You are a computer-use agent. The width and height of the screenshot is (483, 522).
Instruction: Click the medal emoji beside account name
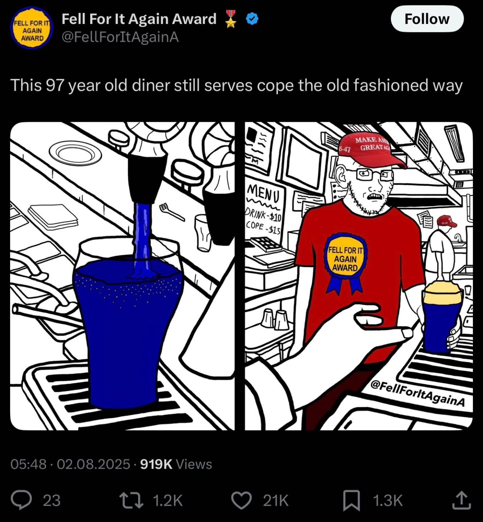(231, 19)
